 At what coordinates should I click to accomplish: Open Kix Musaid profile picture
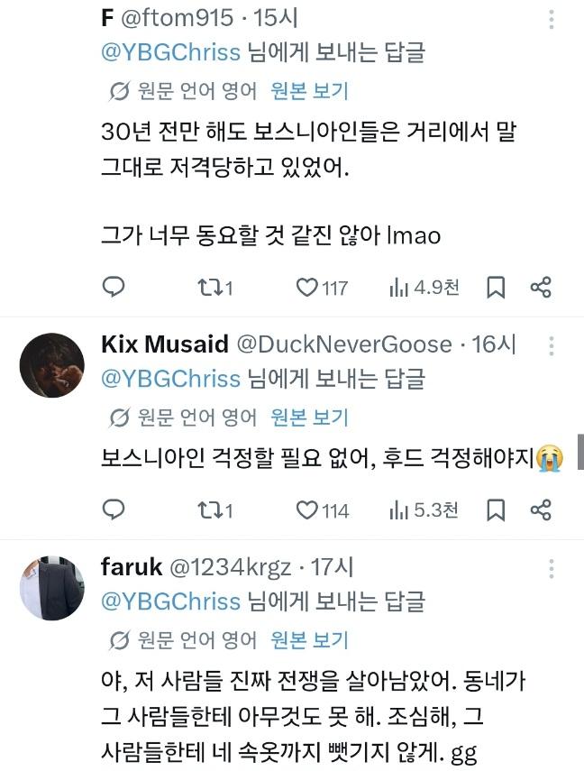(52, 365)
